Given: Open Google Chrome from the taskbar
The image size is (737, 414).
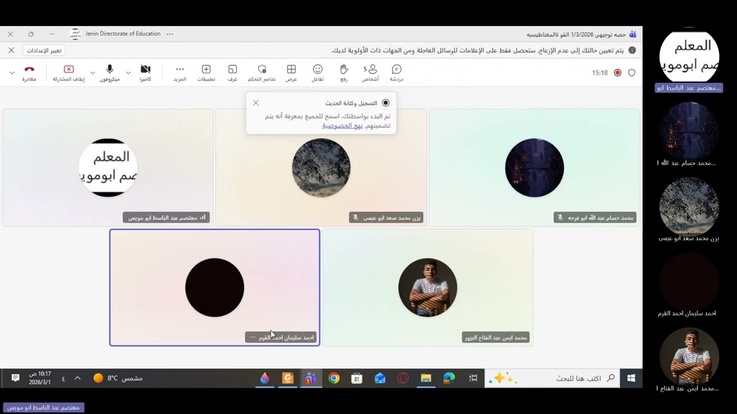Looking at the screenshot, I should click(x=334, y=378).
